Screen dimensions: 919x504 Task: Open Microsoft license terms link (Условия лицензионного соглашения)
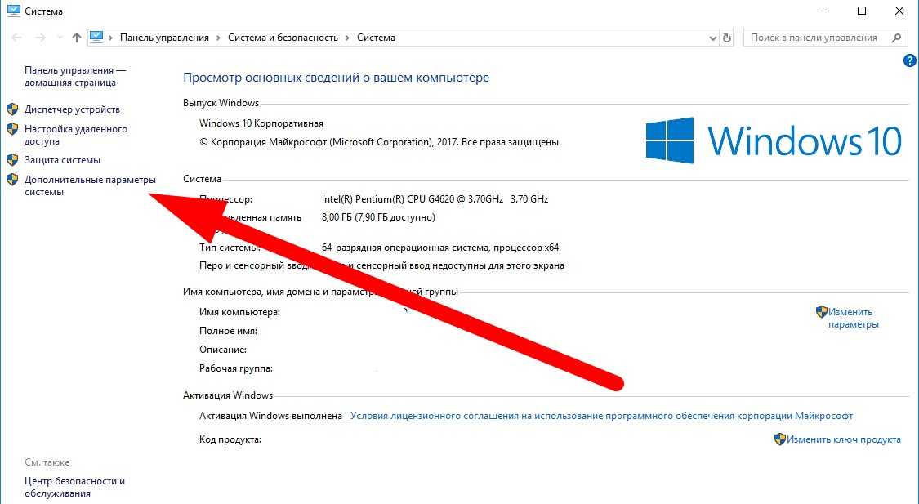coord(601,416)
